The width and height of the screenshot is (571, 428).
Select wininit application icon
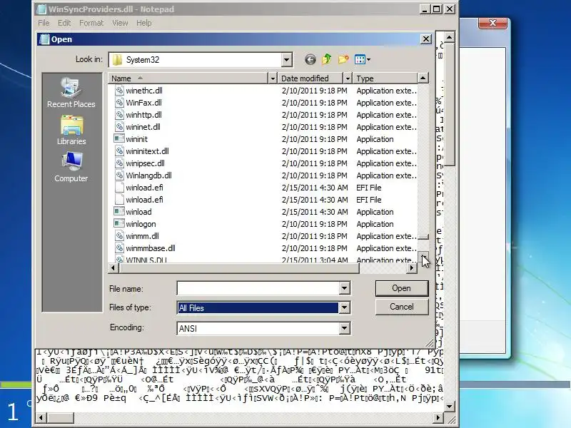[x=119, y=139]
